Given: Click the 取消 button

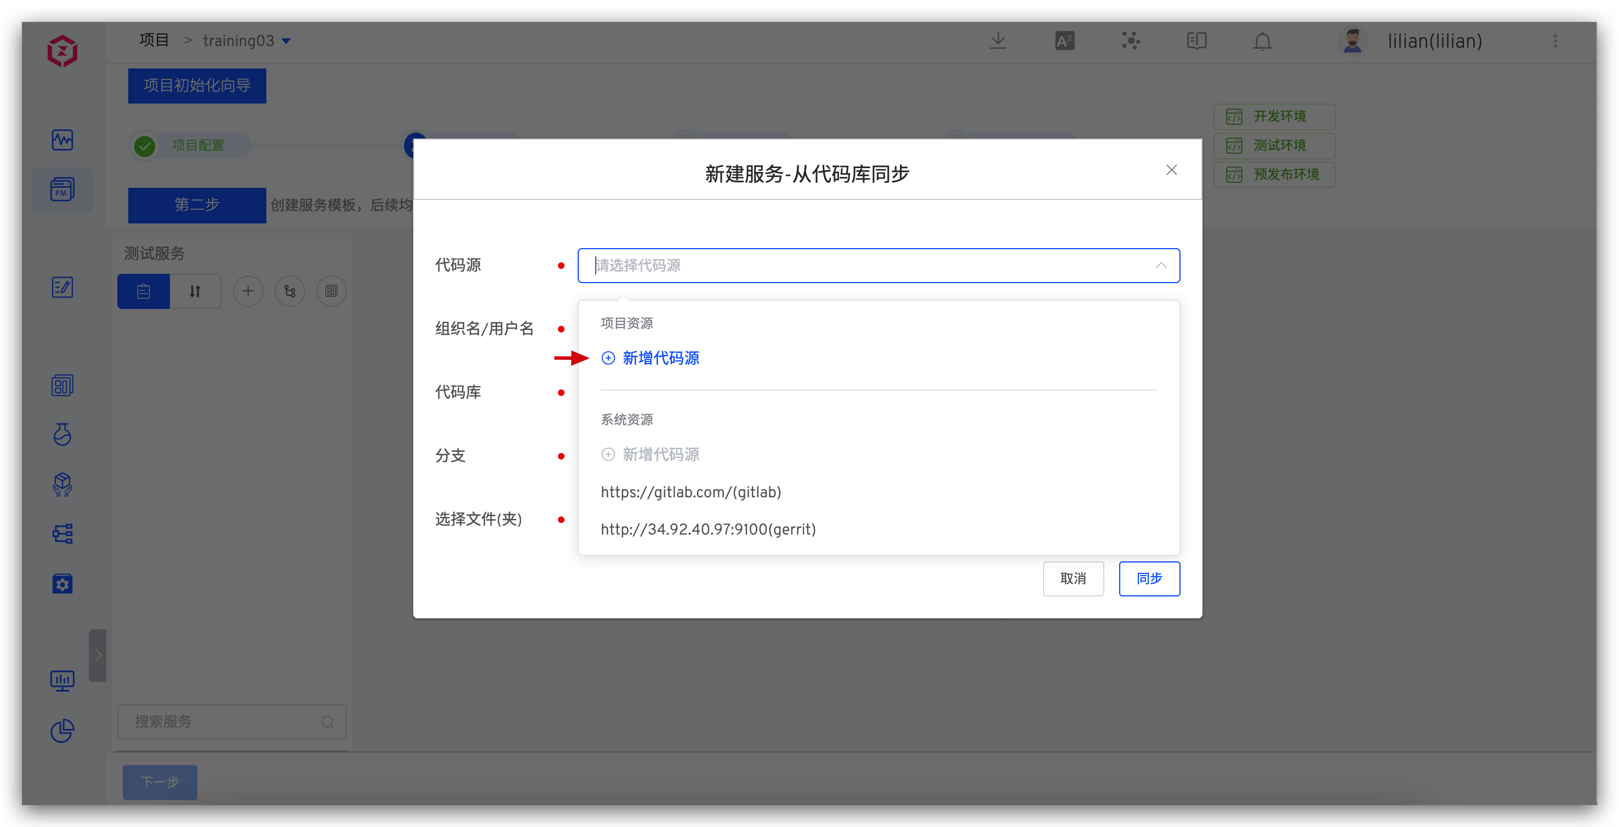Looking at the screenshot, I should click(x=1073, y=578).
